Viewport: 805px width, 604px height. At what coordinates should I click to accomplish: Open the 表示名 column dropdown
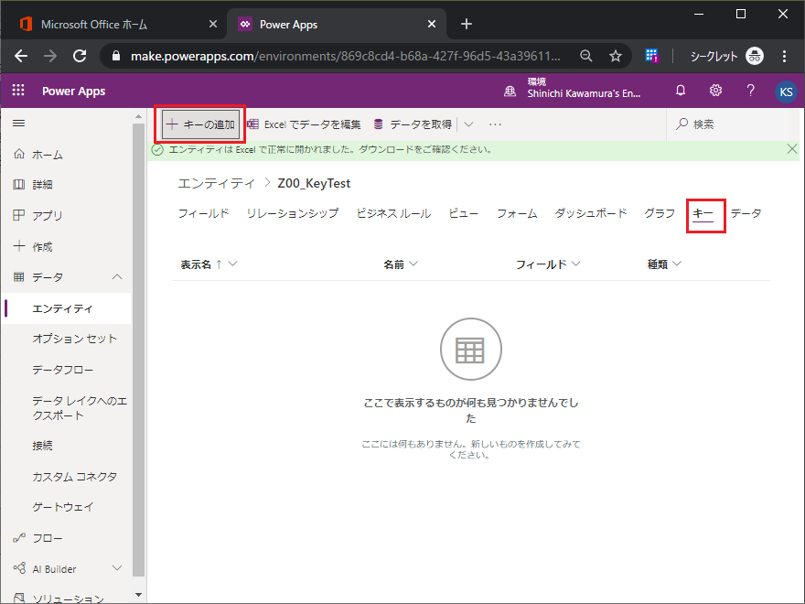pos(232,264)
